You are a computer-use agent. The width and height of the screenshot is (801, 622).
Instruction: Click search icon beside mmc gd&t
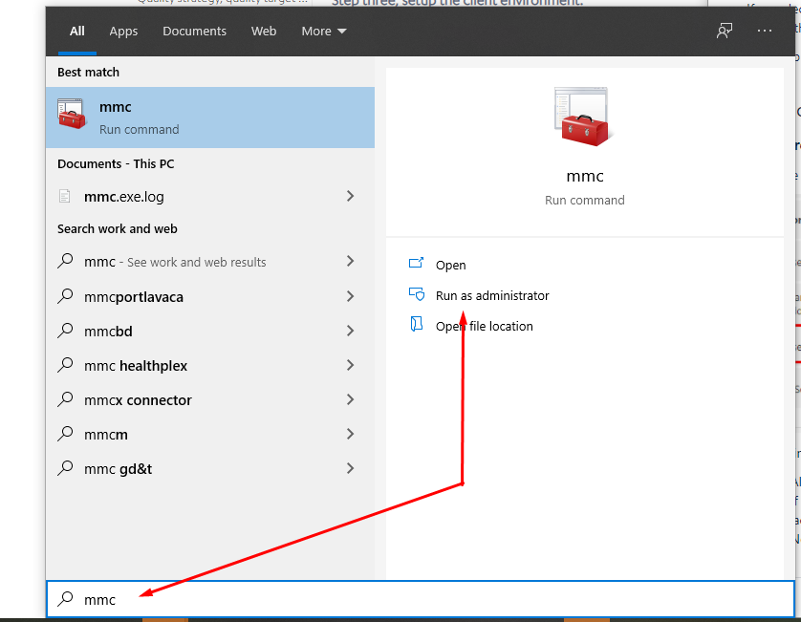click(x=65, y=468)
